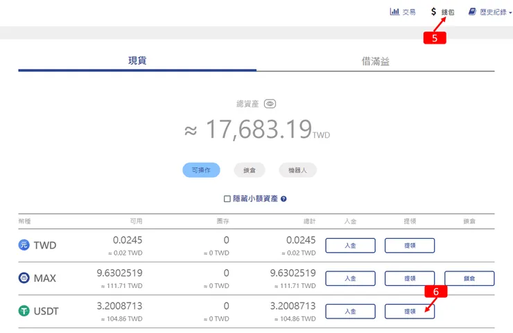
Task: Click the TWD available amount 0.0245
Action: point(128,240)
